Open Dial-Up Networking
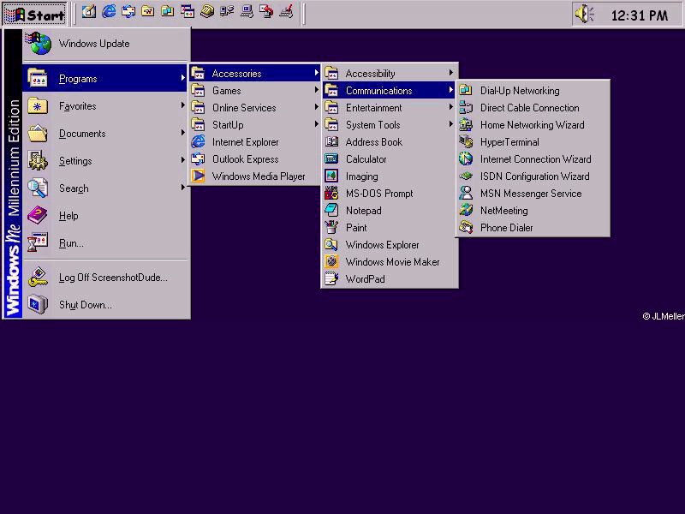 pyautogui.click(x=533, y=91)
